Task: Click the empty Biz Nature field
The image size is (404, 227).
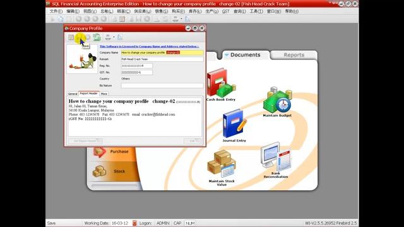Action: click(162, 86)
